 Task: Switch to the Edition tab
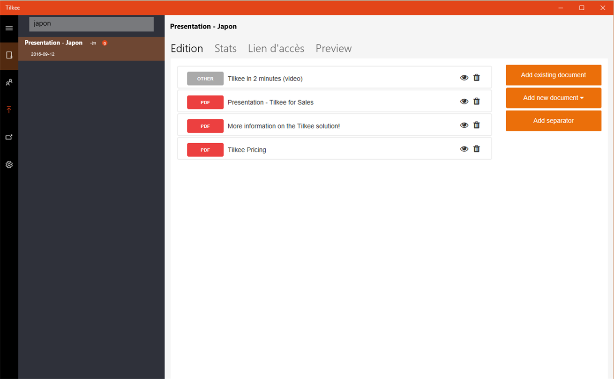click(x=187, y=49)
